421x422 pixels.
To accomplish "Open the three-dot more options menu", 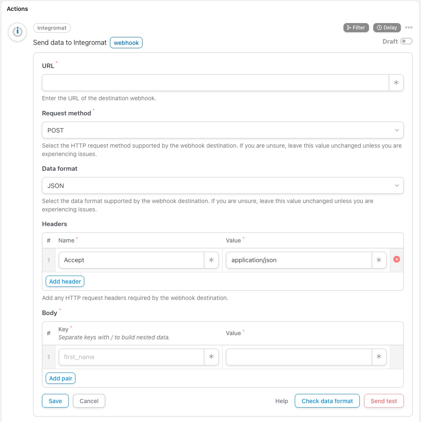I will pyautogui.click(x=408, y=27).
